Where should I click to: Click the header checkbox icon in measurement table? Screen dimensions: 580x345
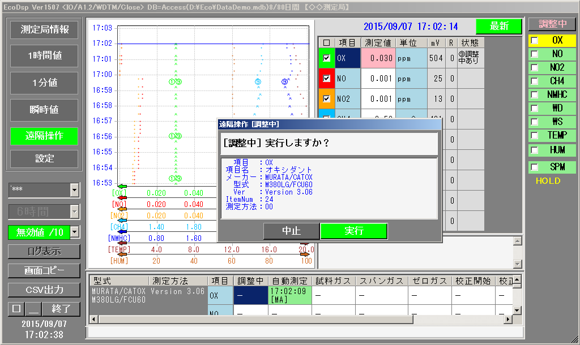pos(326,43)
